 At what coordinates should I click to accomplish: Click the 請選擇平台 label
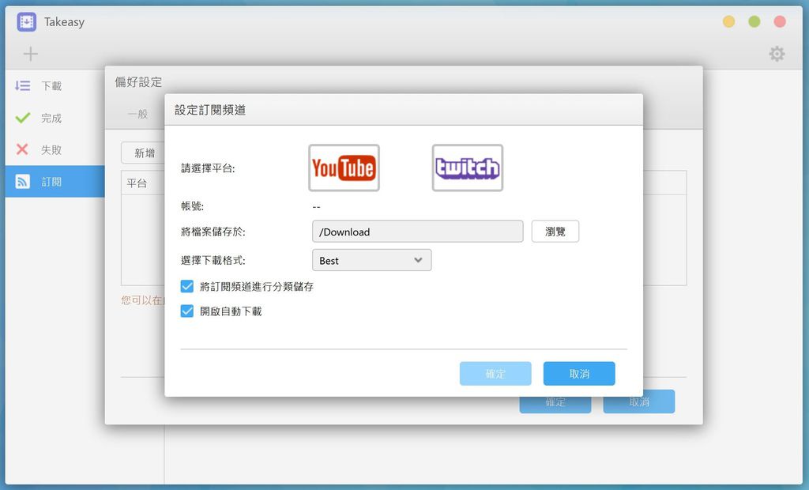(x=208, y=168)
